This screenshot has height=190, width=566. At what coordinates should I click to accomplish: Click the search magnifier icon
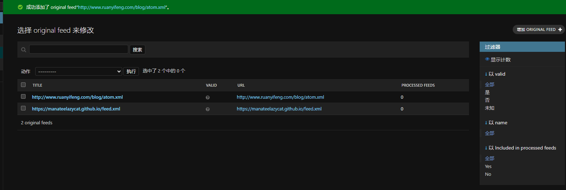point(23,50)
